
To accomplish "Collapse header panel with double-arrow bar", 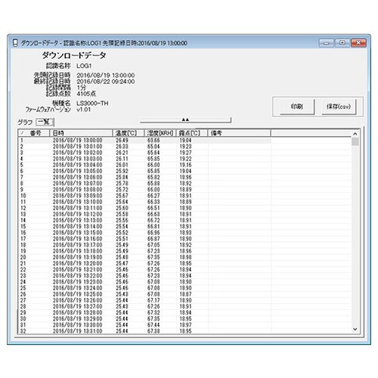I will [185, 119].
